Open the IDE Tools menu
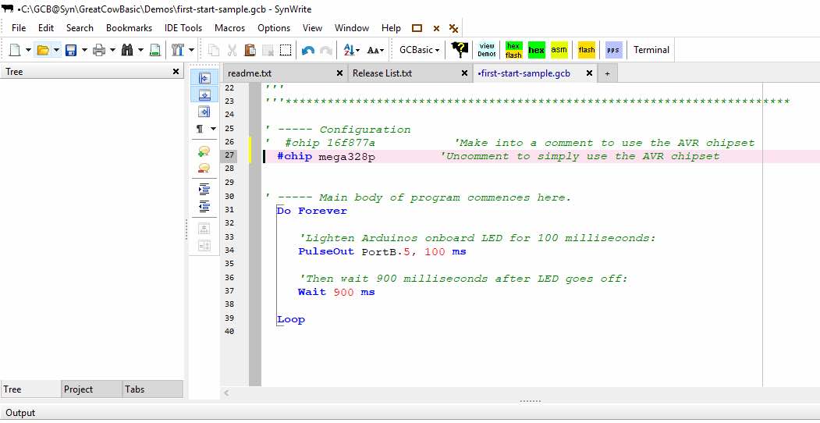The image size is (820, 423). 183,28
